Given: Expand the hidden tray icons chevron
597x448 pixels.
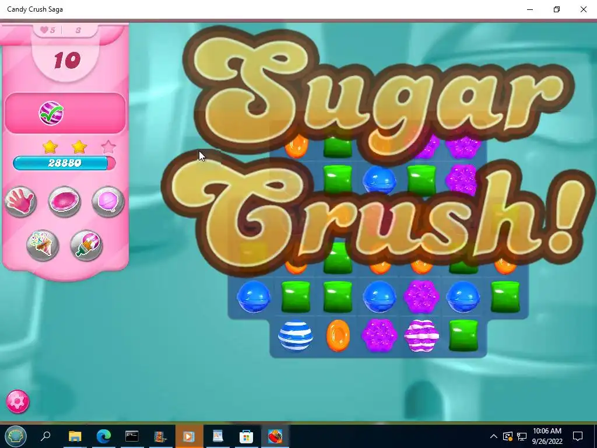Looking at the screenshot, I should pyautogui.click(x=493, y=436).
